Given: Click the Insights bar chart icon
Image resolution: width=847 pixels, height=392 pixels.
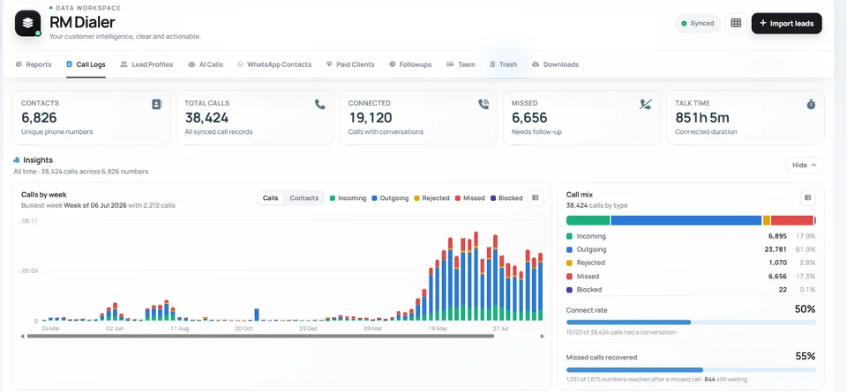Looking at the screenshot, I should click(x=16, y=159).
